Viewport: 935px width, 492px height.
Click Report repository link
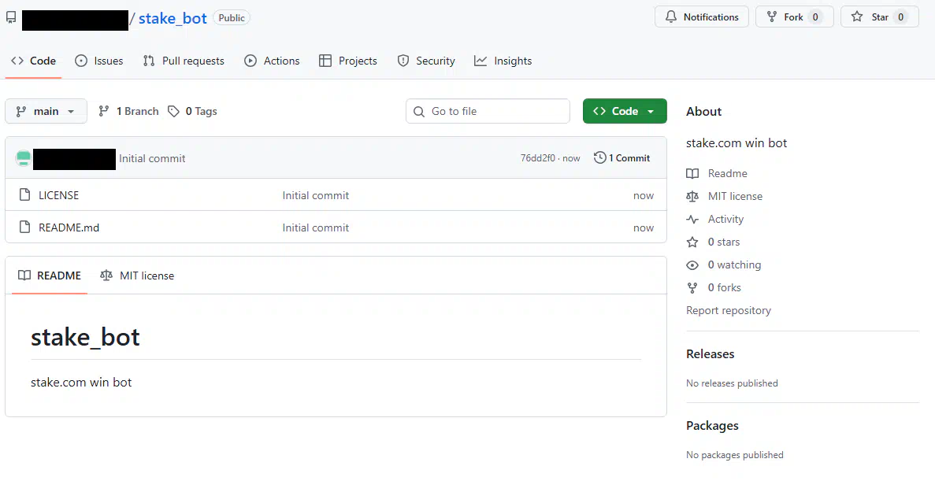coord(729,310)
